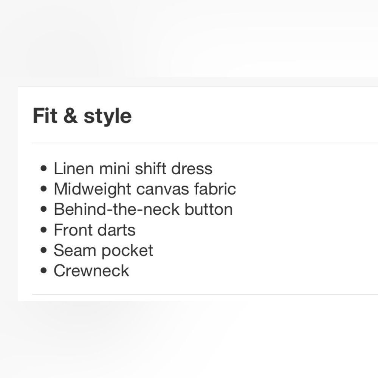Select the "Midweight canvas fabric" list item
Image resolution: width=378 pixels, height=378 pixels.
[x=145, y=189]
